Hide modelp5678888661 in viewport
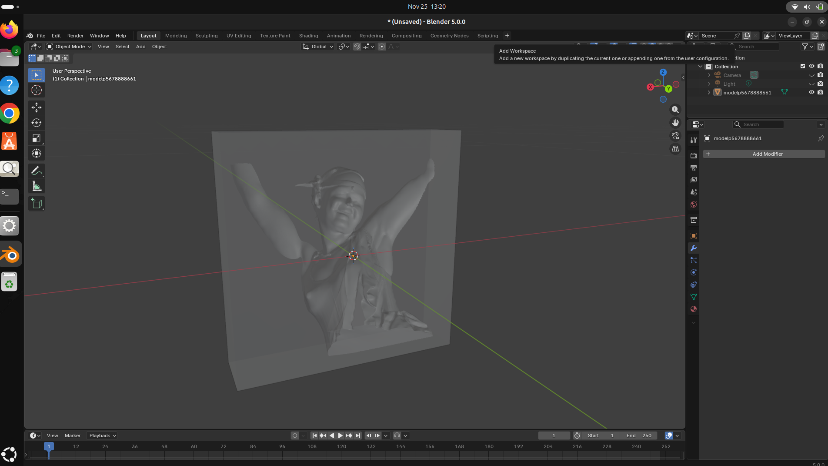 (811, 92)
